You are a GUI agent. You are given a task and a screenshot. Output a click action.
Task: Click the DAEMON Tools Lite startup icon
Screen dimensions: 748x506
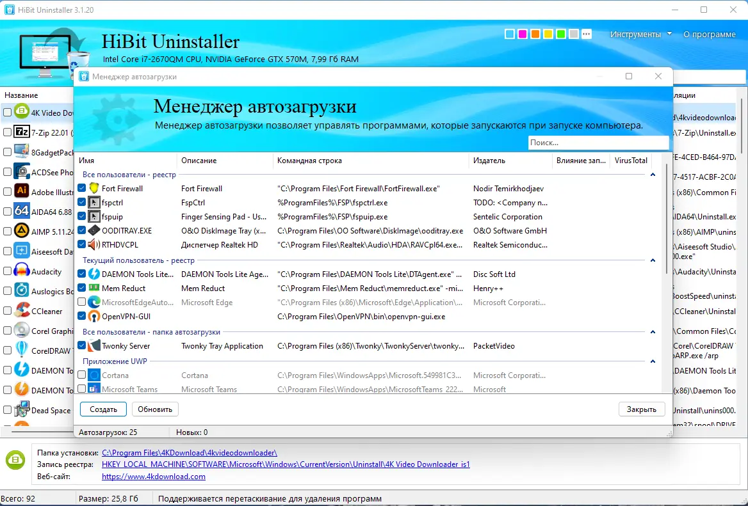[94, 274]
